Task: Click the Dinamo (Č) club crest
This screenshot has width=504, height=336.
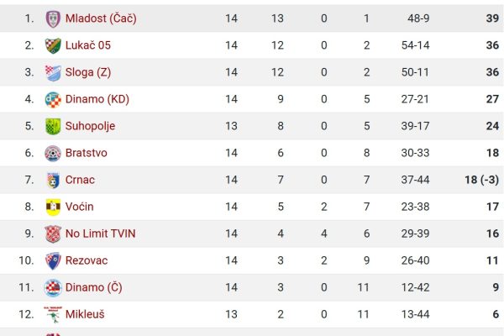Action: click(53, 288)
